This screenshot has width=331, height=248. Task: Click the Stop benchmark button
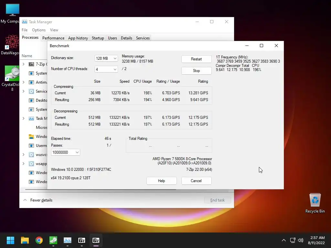click(196, 71)
